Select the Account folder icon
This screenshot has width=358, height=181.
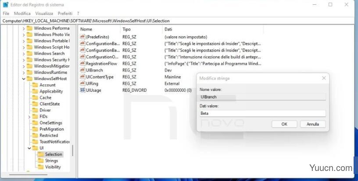(35, 85)
